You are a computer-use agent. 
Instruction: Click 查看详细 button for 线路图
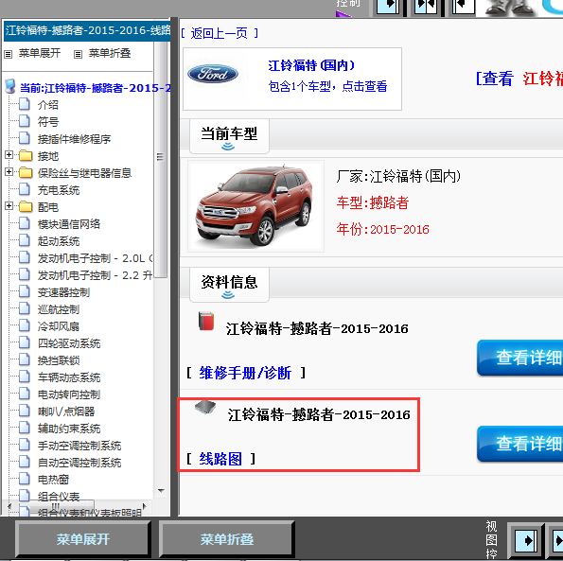[x=520, y=444]
